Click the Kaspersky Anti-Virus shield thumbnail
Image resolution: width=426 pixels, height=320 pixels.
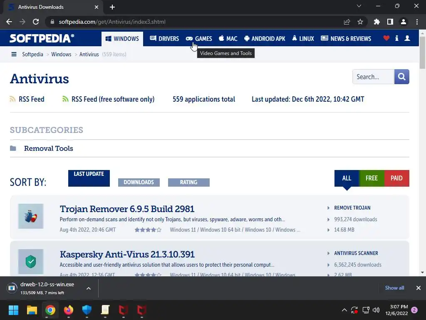point(31,262)
